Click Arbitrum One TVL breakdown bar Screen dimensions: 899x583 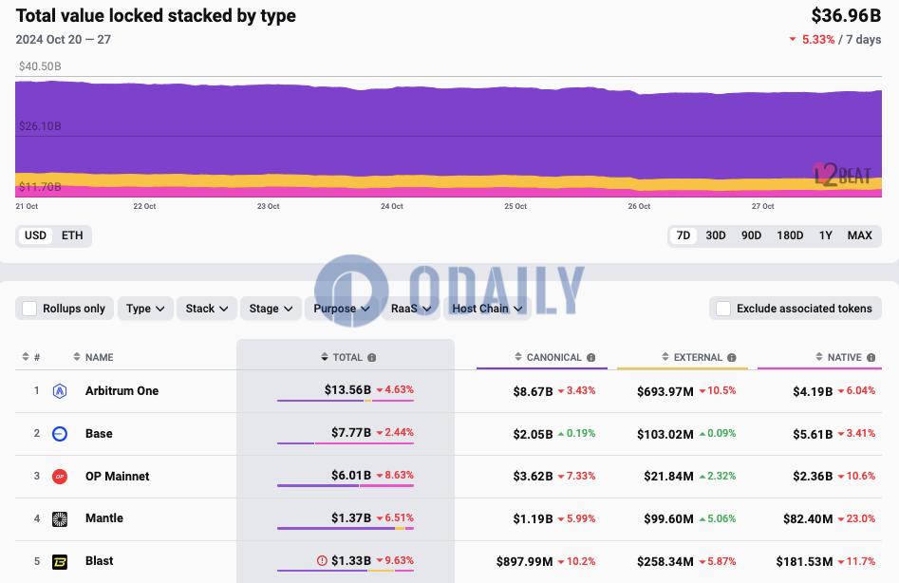pyautogui.click(x=346, y=401)
